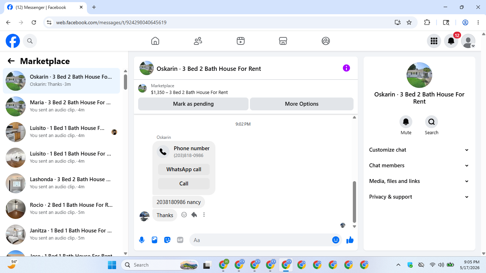This screenshot has width=486, height=273.
Task: Show hidden system tray icons chevron
Action: tap(398, 265)
